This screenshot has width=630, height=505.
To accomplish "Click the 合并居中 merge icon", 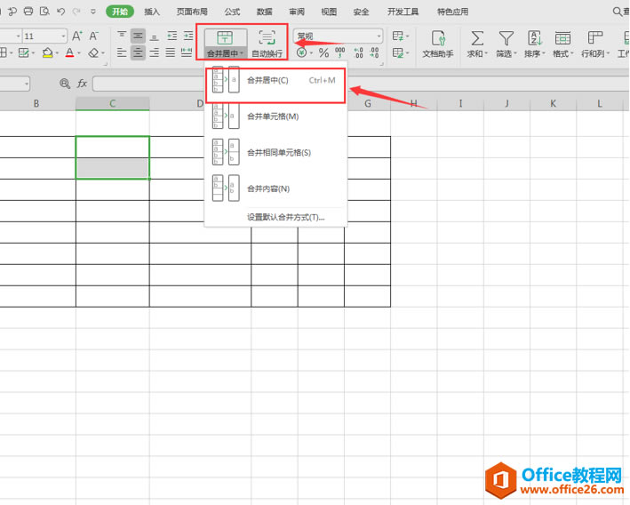I will click(225, 38).
